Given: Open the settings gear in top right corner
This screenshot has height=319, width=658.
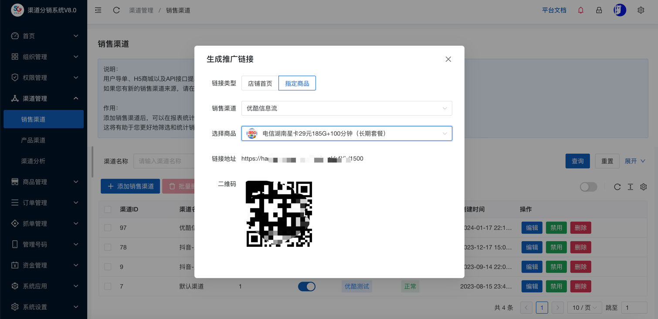Looking at the screenshot, I should pyautogui.click(x=640, y=10).
